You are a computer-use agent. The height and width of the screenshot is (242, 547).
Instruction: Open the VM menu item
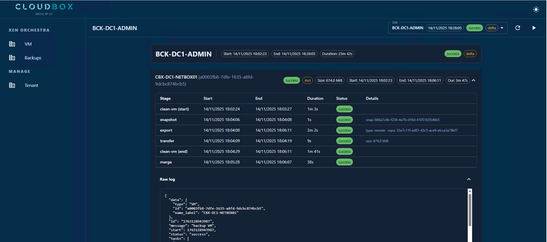tap(28, 44)
